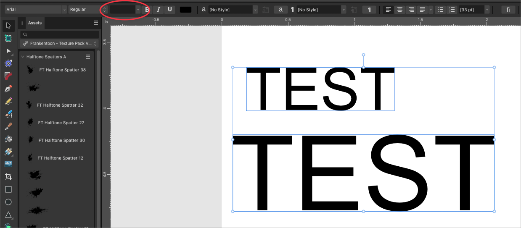Select the Rectangle shape tool
The image size is (521, 228).
(8, 189)
